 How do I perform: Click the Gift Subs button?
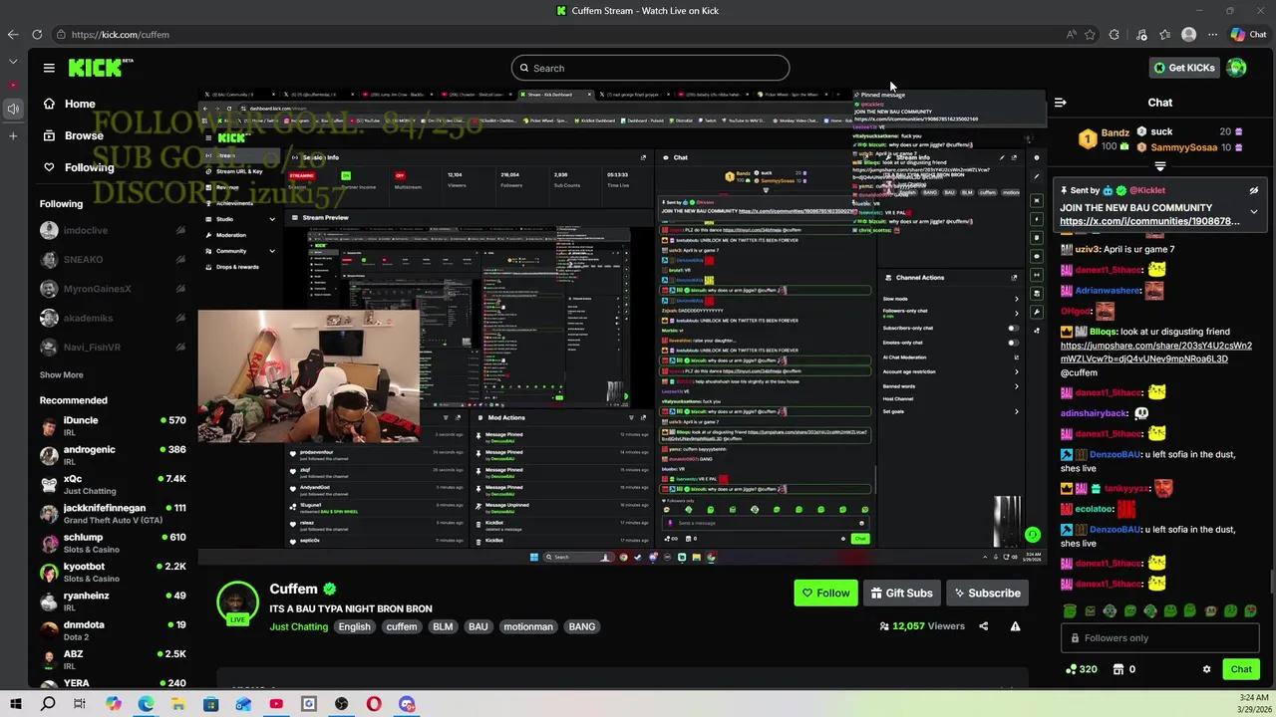coord(901,594)
